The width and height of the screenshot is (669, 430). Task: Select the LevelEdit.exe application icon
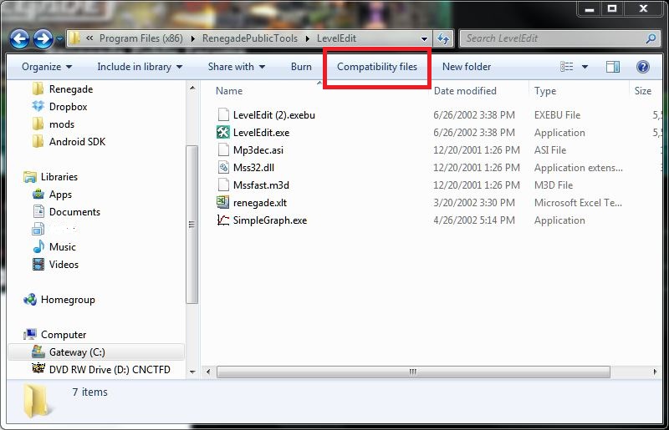pyautogui.click(x=223, y=133)
